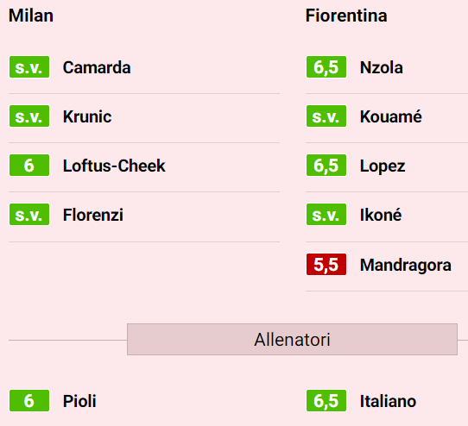This screenshot has height=426, width=468.
Task: Open the Milan team heading
Action: coord(31,16)
